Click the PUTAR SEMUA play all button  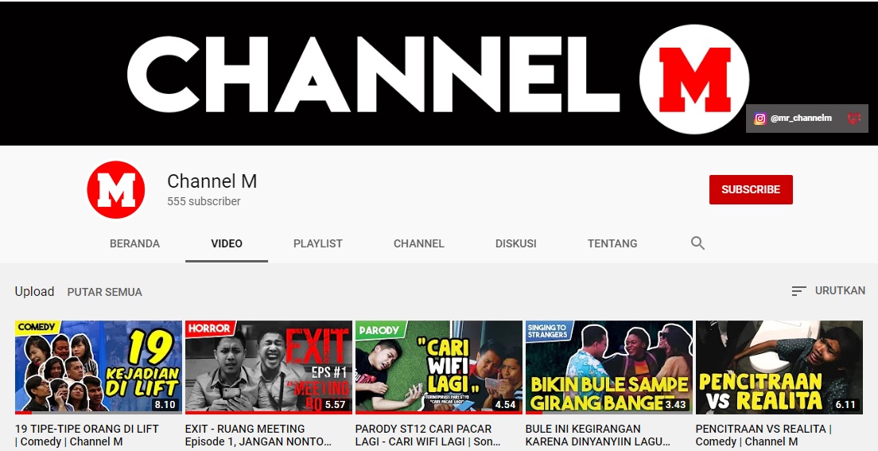(x=105, y=292)
